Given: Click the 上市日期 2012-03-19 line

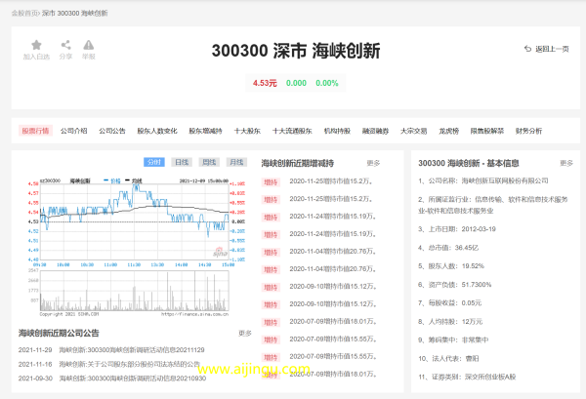Looking at the screenshot, I should [x=457, y=229].
